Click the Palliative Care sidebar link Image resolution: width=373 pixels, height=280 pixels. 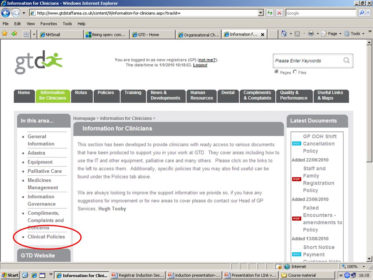point(44,171)
